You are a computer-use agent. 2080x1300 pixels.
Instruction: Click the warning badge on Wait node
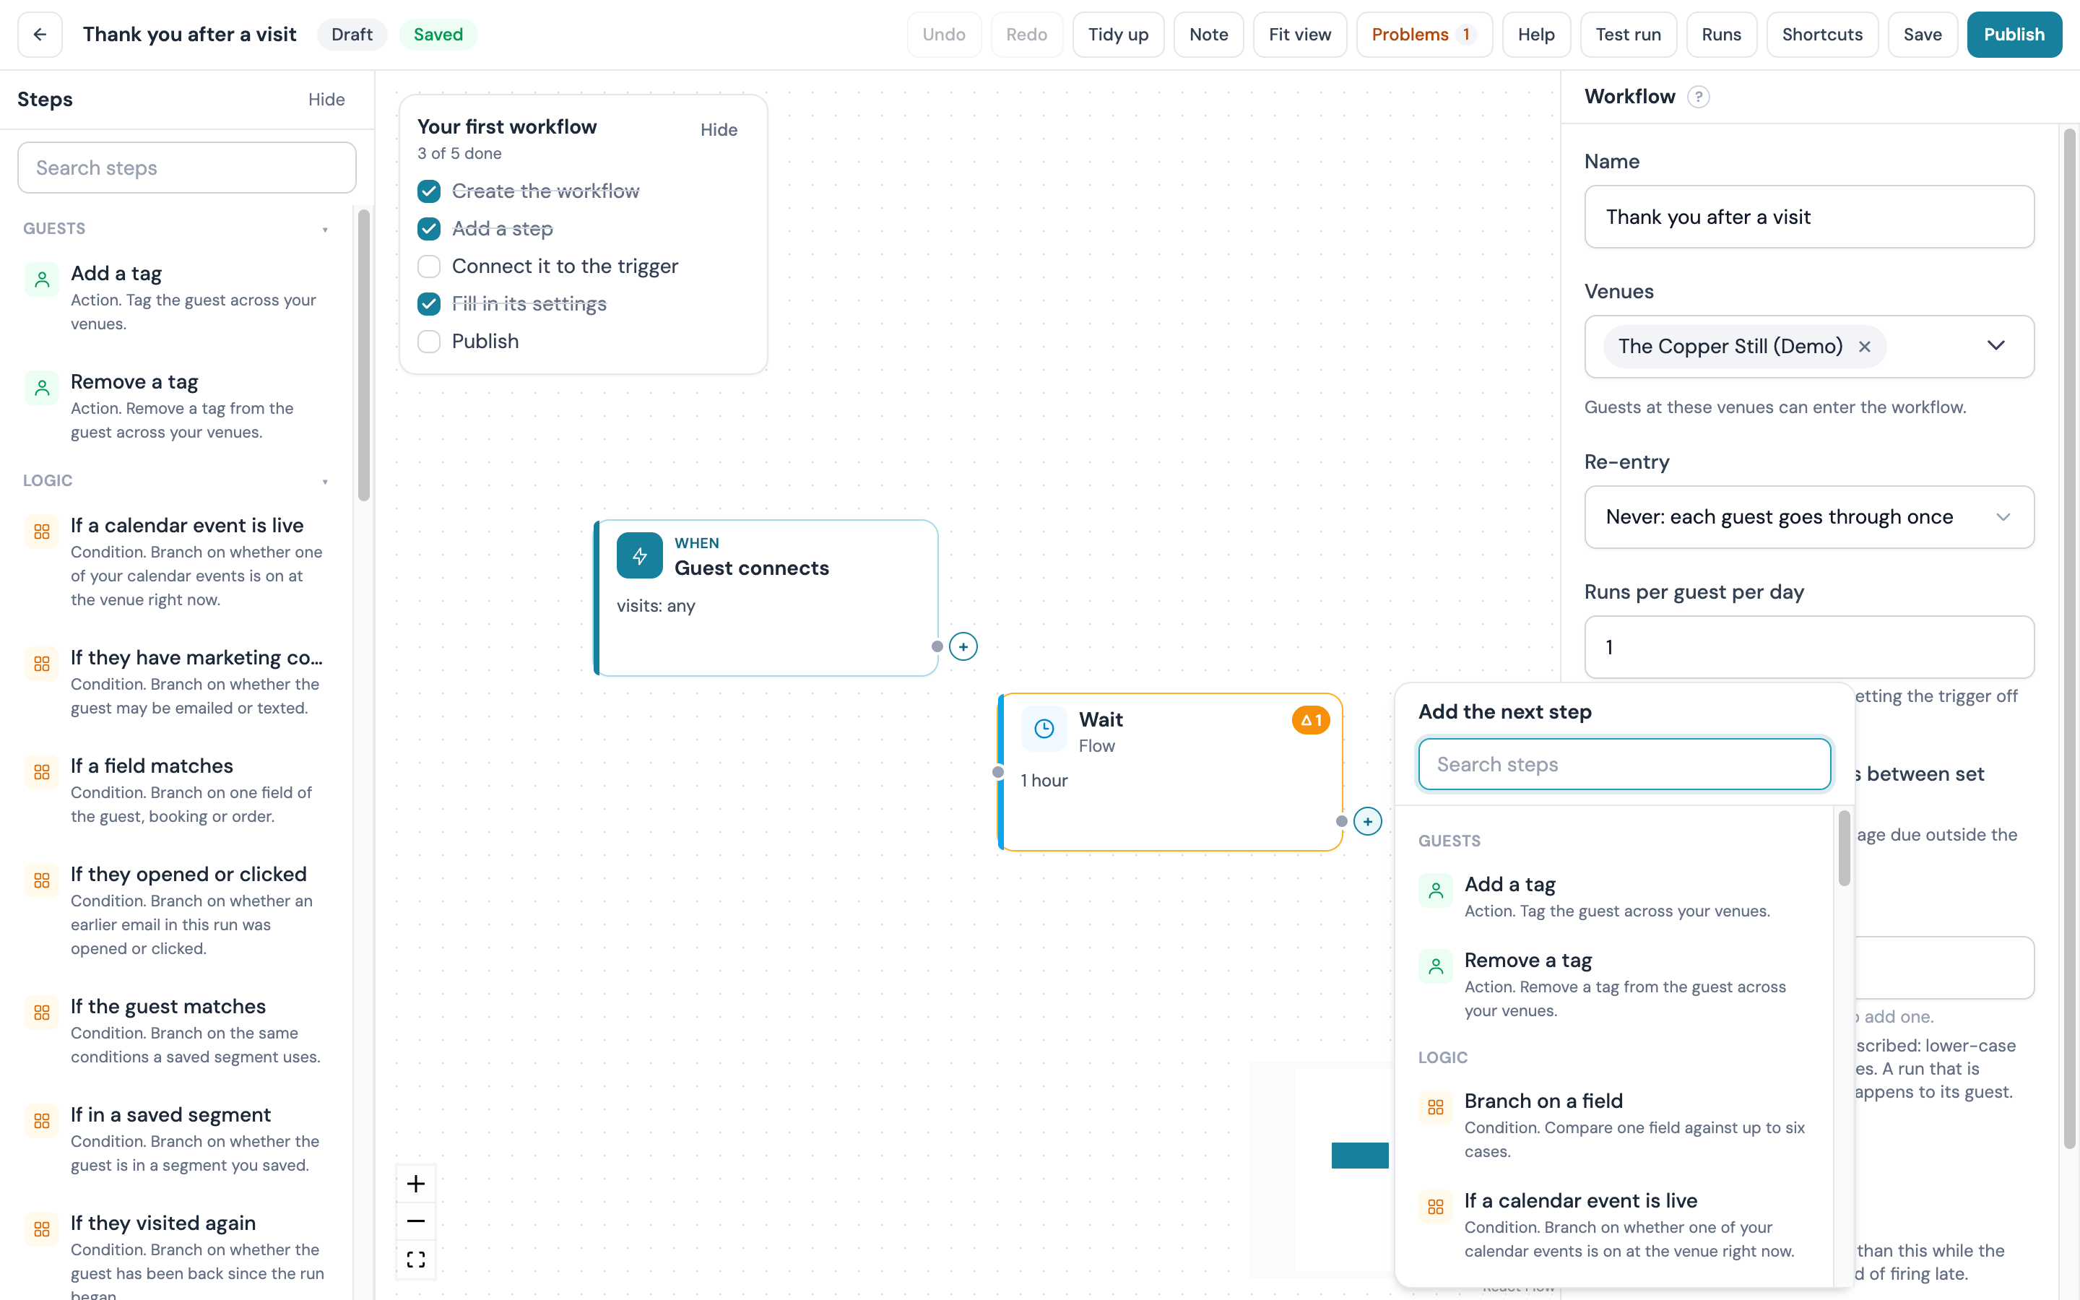tap(1310, 719)
